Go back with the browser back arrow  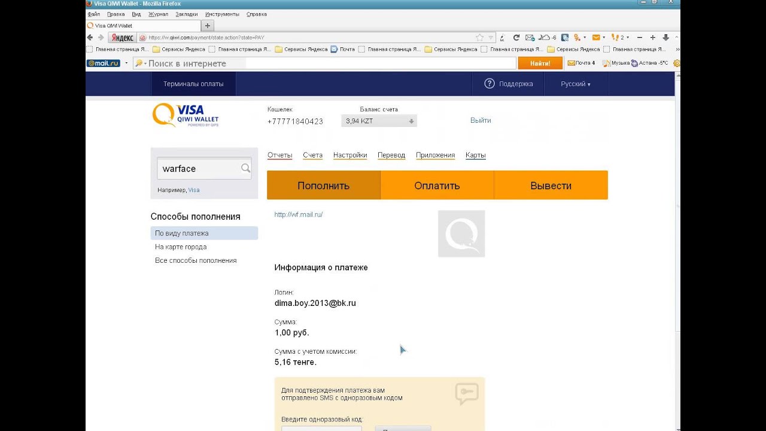tap(90, 37)
